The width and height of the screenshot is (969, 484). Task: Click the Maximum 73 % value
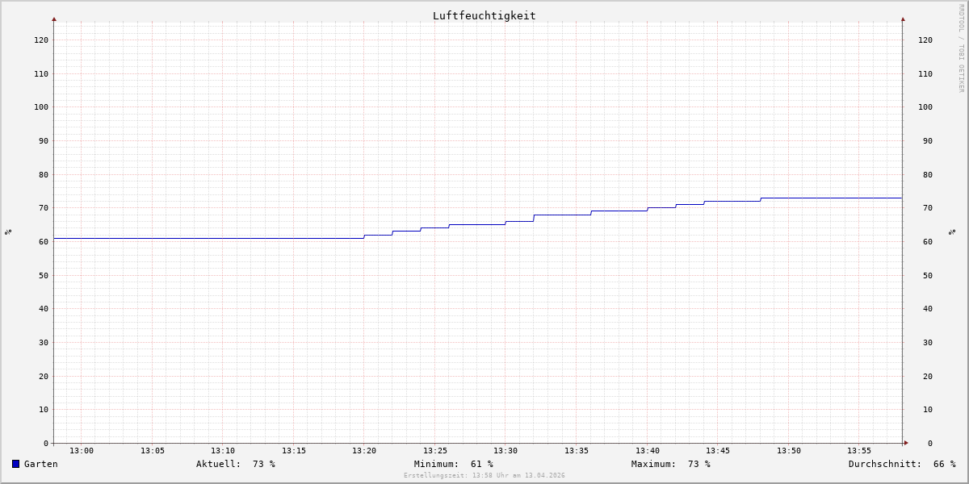tap(699, 464)
